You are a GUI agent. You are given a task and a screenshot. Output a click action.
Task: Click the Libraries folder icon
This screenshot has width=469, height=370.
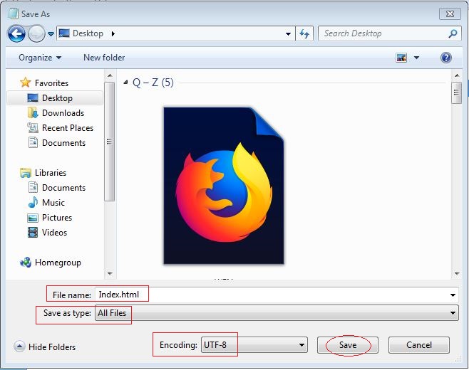pos(26,173)
